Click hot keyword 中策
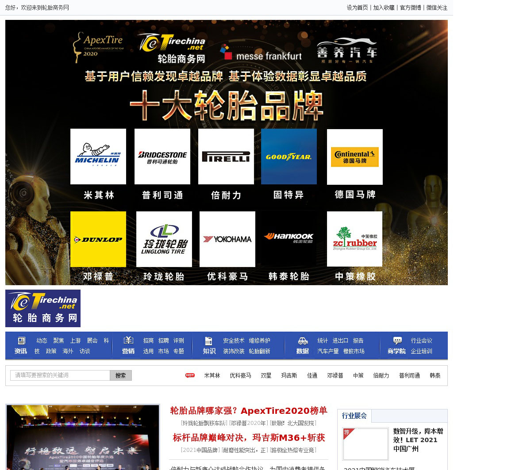The height and width of the screenshot is (470, 531). pyautogui.click(x=358, y=375)
